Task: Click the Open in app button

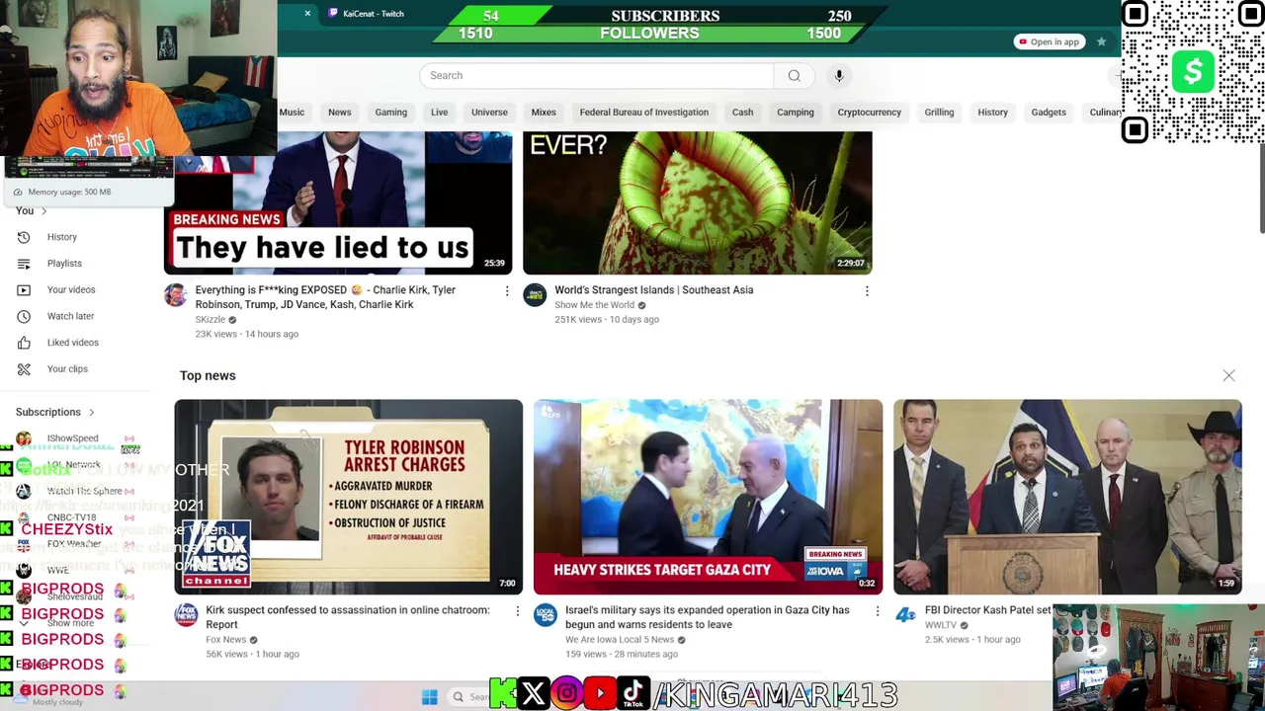Action: click(1049, 41)
